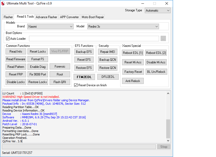Click the BL Un/Relock button

pos(156,72)
